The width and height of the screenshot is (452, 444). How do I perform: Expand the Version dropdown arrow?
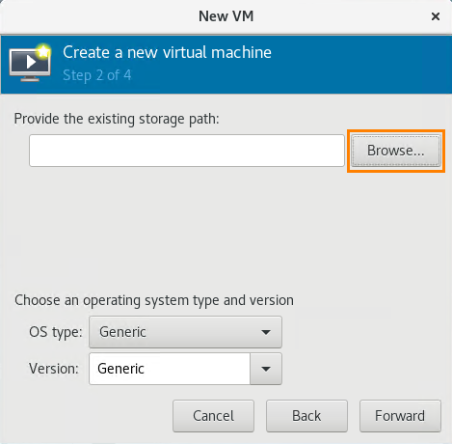point(266,369)
